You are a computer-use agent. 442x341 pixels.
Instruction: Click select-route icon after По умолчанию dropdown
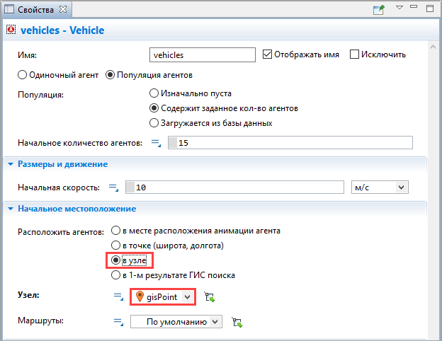coord(237,322)
